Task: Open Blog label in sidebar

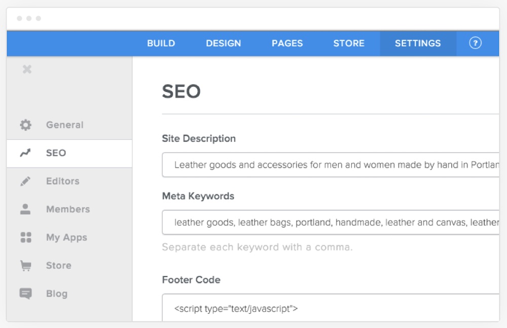Action: coord(57,294)
